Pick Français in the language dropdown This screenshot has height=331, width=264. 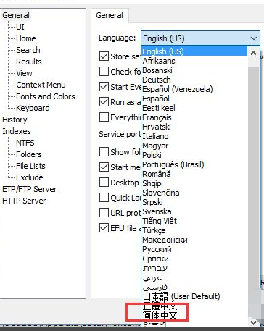click(x=157, y=117)
